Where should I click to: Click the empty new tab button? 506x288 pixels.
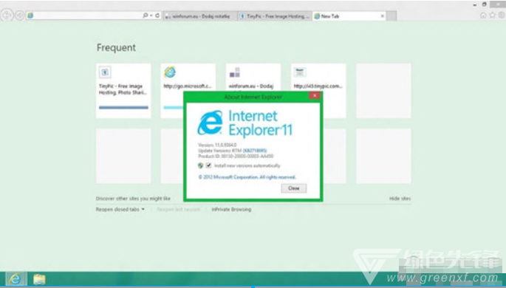(391, 16)
